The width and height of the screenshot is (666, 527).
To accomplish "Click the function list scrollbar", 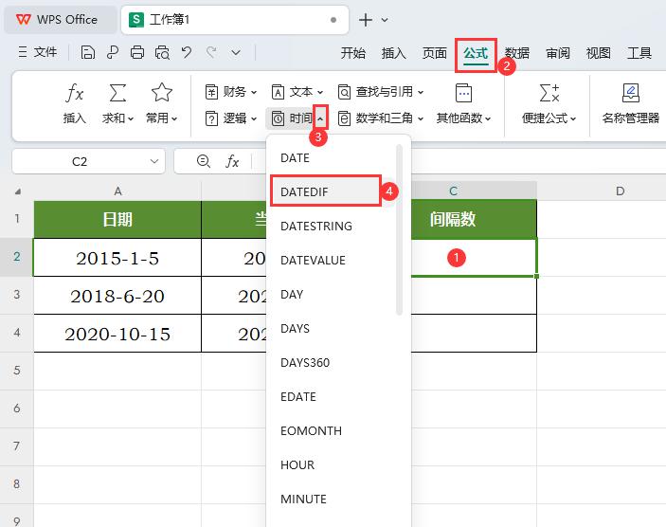I will pos(399,229).
